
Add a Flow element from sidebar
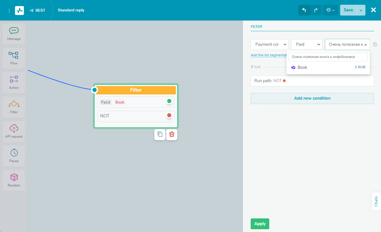click(x=14, y=58)
